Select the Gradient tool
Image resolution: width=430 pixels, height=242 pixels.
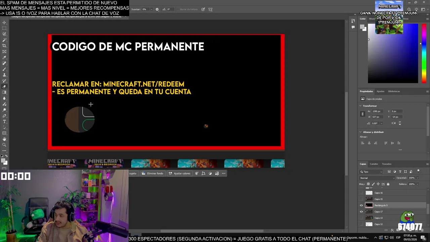pos(4,92)
